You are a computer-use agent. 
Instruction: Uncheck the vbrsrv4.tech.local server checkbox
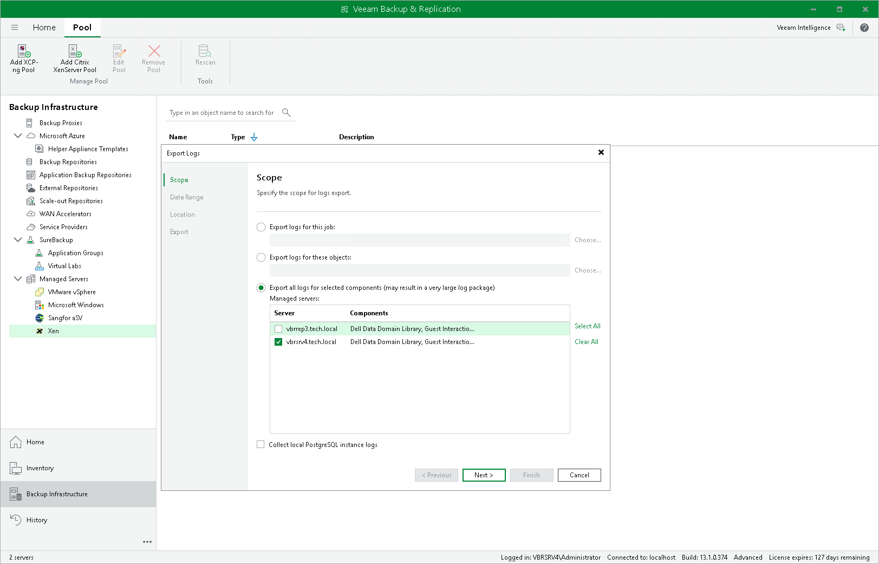(278, 342)
